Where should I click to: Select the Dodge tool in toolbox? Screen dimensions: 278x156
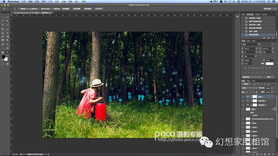click(7, 41)
